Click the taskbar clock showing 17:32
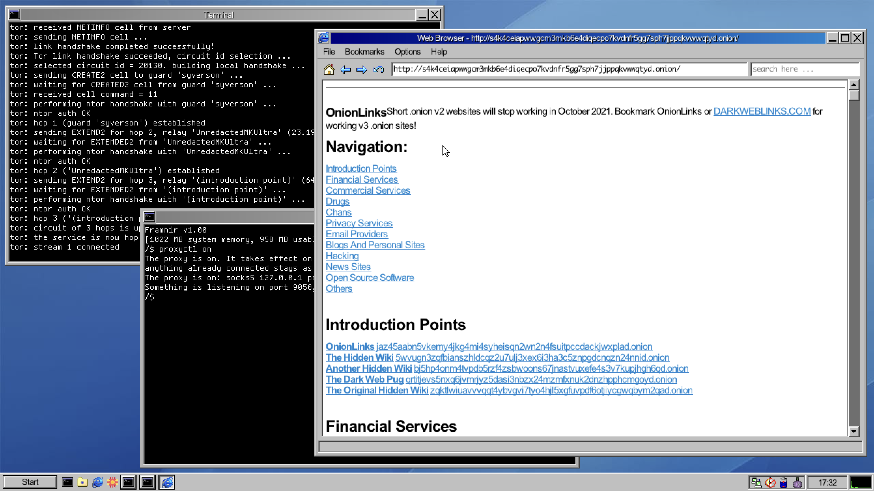 click(x=828, y=482)
